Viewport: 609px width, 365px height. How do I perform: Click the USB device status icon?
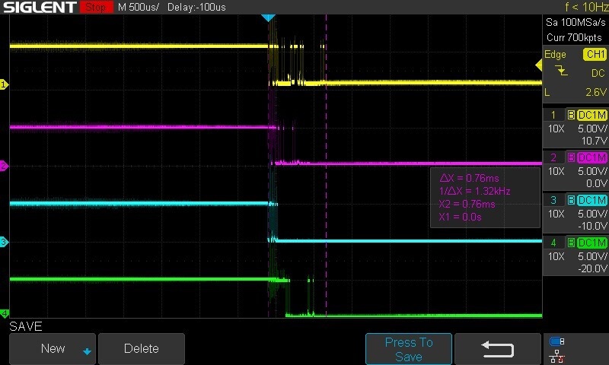click(x=556, y=341)
